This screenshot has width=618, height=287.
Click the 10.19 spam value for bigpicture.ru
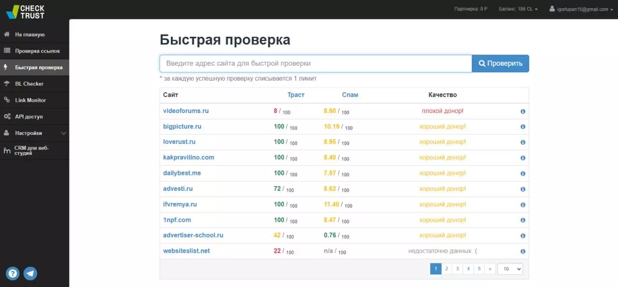click(x=332, y=126)
